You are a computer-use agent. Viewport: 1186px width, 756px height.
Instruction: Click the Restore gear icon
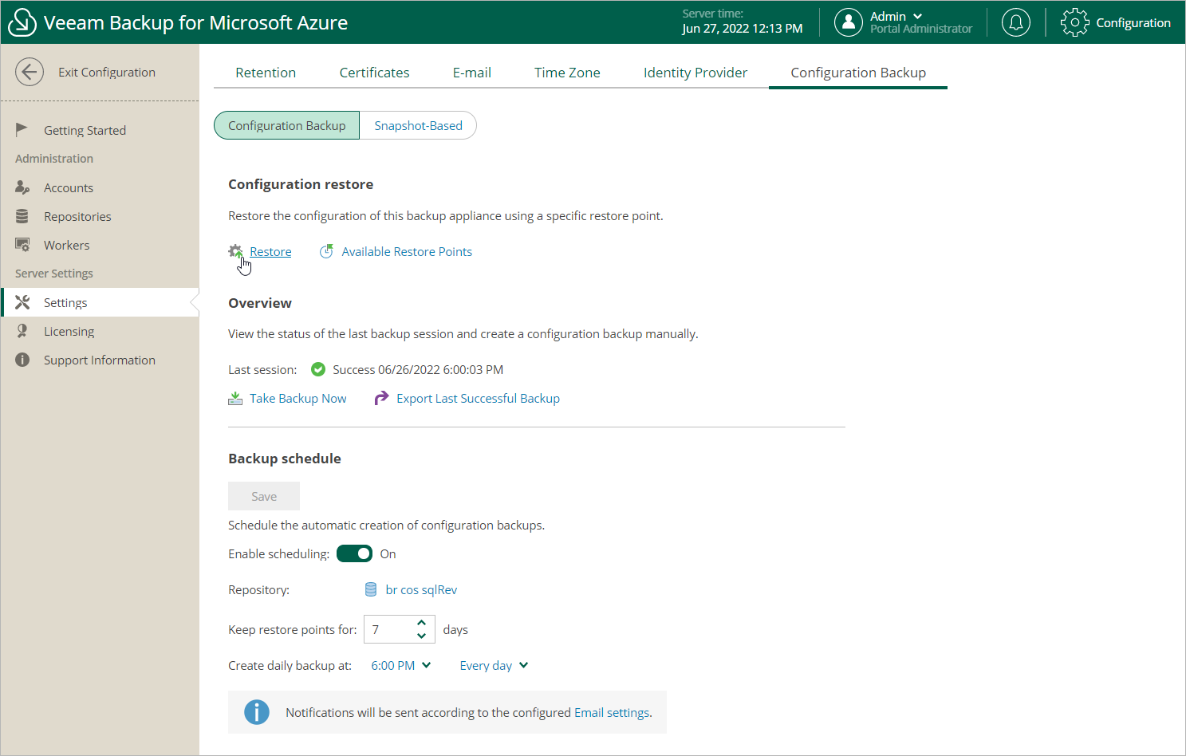[x=235, y=251]
